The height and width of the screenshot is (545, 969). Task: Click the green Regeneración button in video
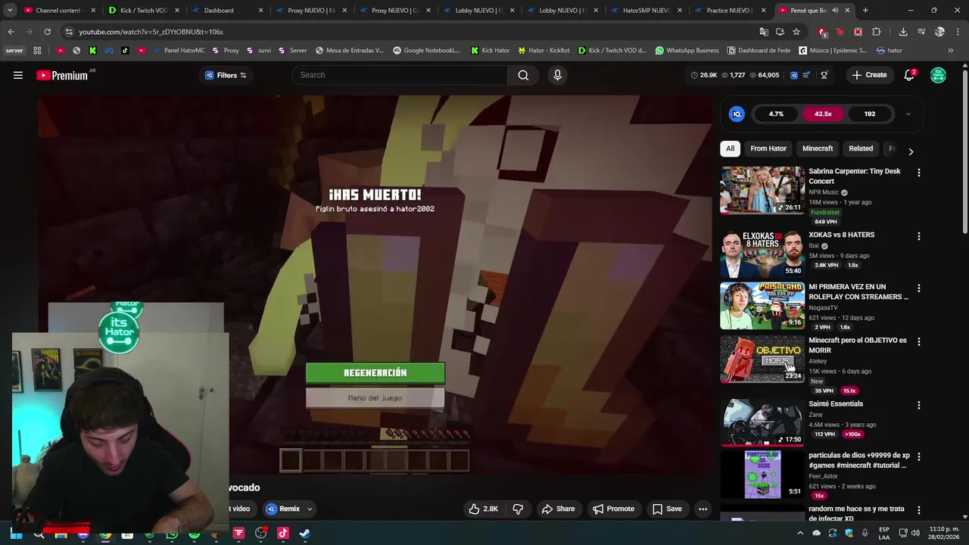pyautogui.click(x=375, y=372)
